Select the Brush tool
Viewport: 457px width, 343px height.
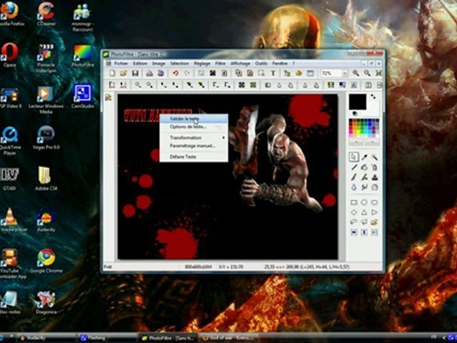pyautogui.click(x=354, y=177)
